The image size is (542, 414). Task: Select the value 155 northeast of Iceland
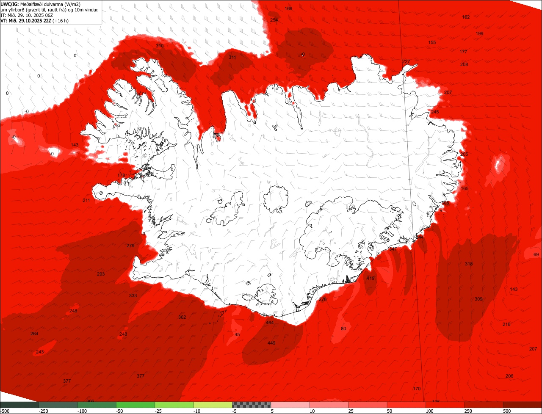click(x=432, y=42)
